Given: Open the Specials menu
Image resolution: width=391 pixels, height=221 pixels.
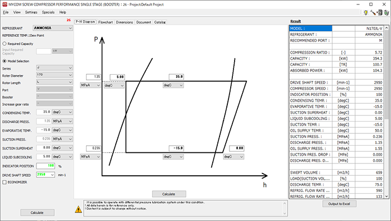Looking at the screenshot, I should (48, 12).
